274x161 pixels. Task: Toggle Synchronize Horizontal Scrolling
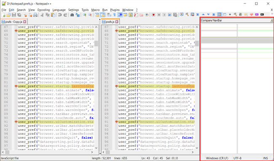pos(102,15)
